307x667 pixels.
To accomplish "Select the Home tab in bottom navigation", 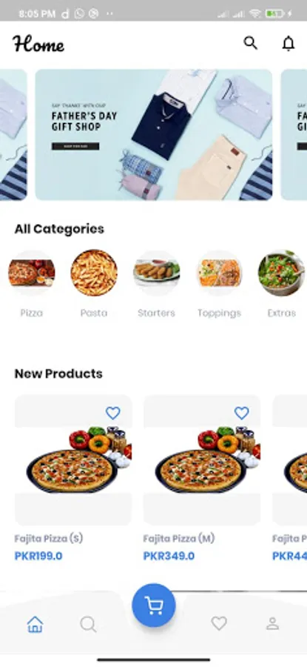I will point(35,624).
